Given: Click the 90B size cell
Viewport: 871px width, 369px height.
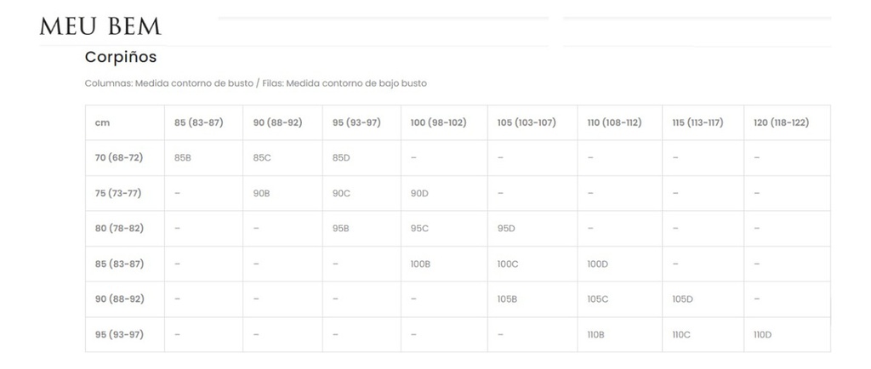Looking at the screenshot, I should pyautogui.click(x=262, y=194).
